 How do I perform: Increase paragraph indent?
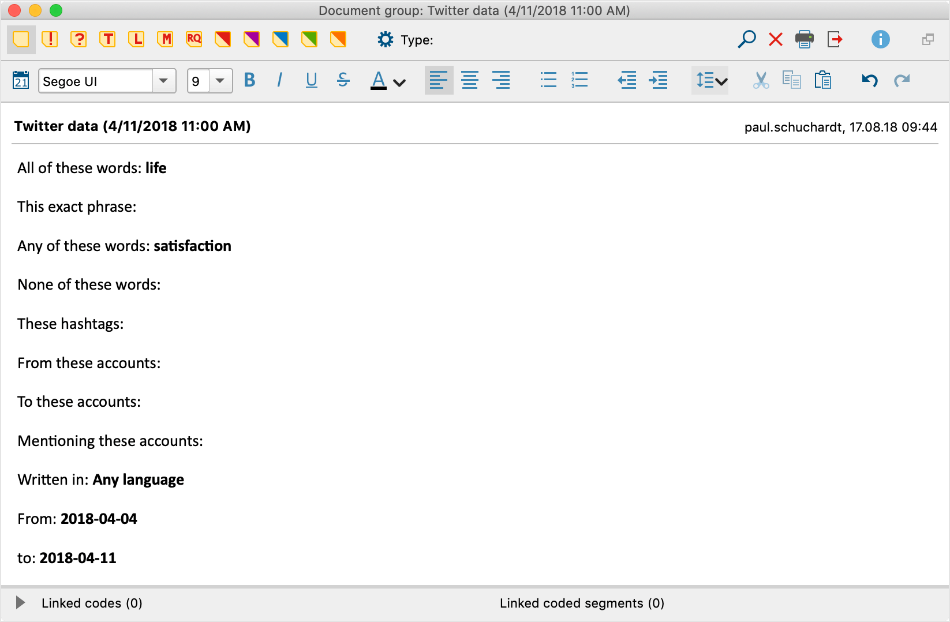[x=658, y=80]
